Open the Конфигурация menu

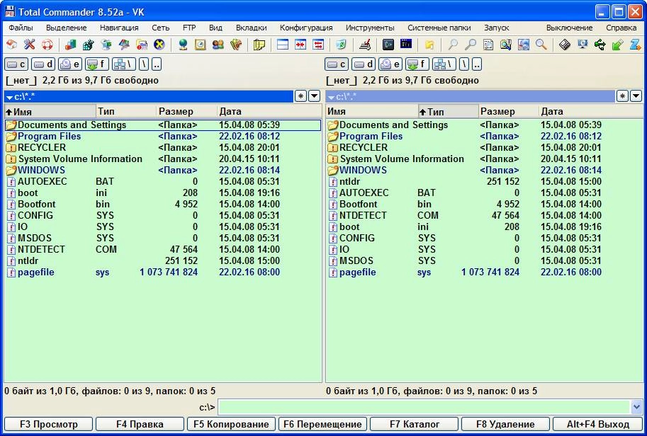tap(306, 28)
